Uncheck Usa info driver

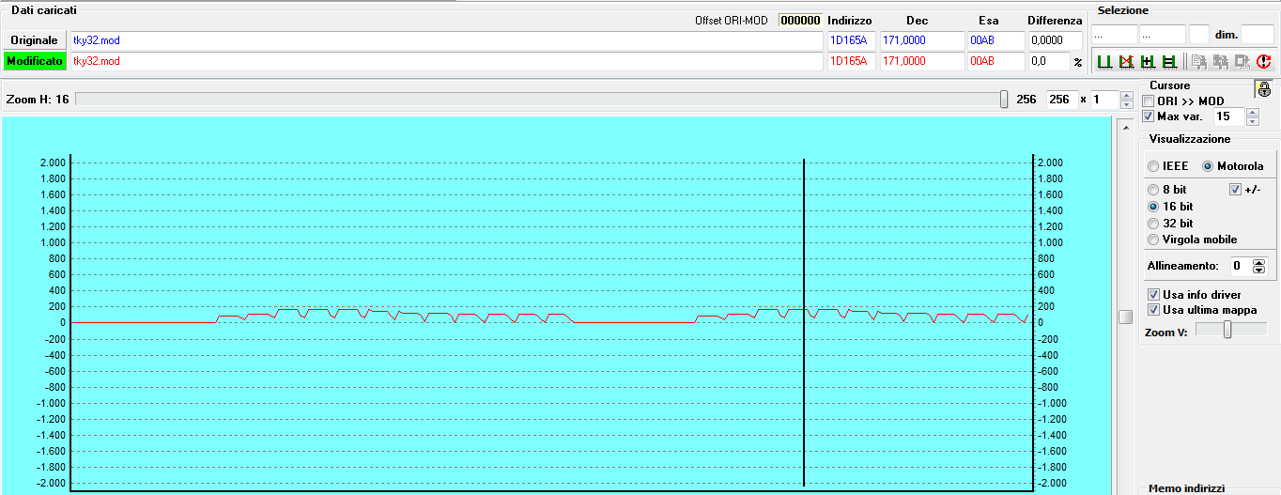[1153, 294]
